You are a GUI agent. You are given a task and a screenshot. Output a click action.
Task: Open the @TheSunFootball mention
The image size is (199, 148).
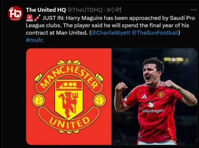(x=155, y=33)
